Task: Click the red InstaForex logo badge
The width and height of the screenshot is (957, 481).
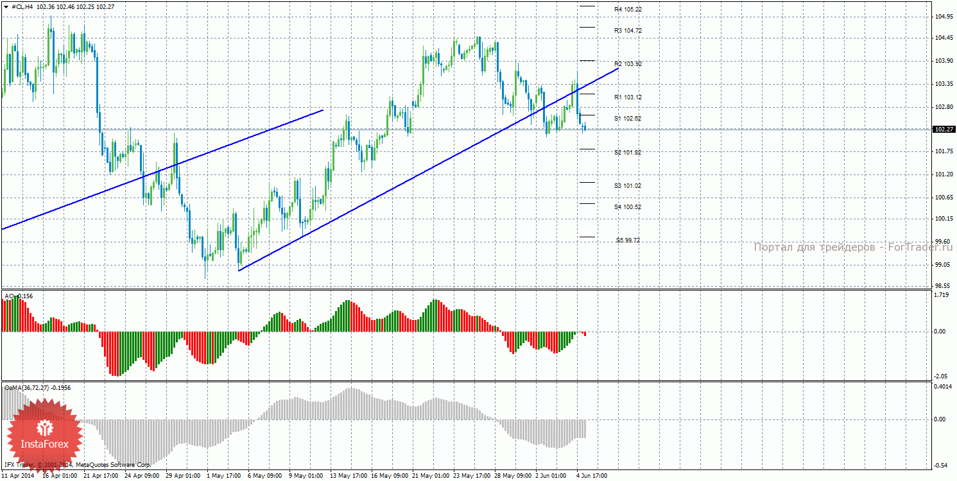Action: 44,434
